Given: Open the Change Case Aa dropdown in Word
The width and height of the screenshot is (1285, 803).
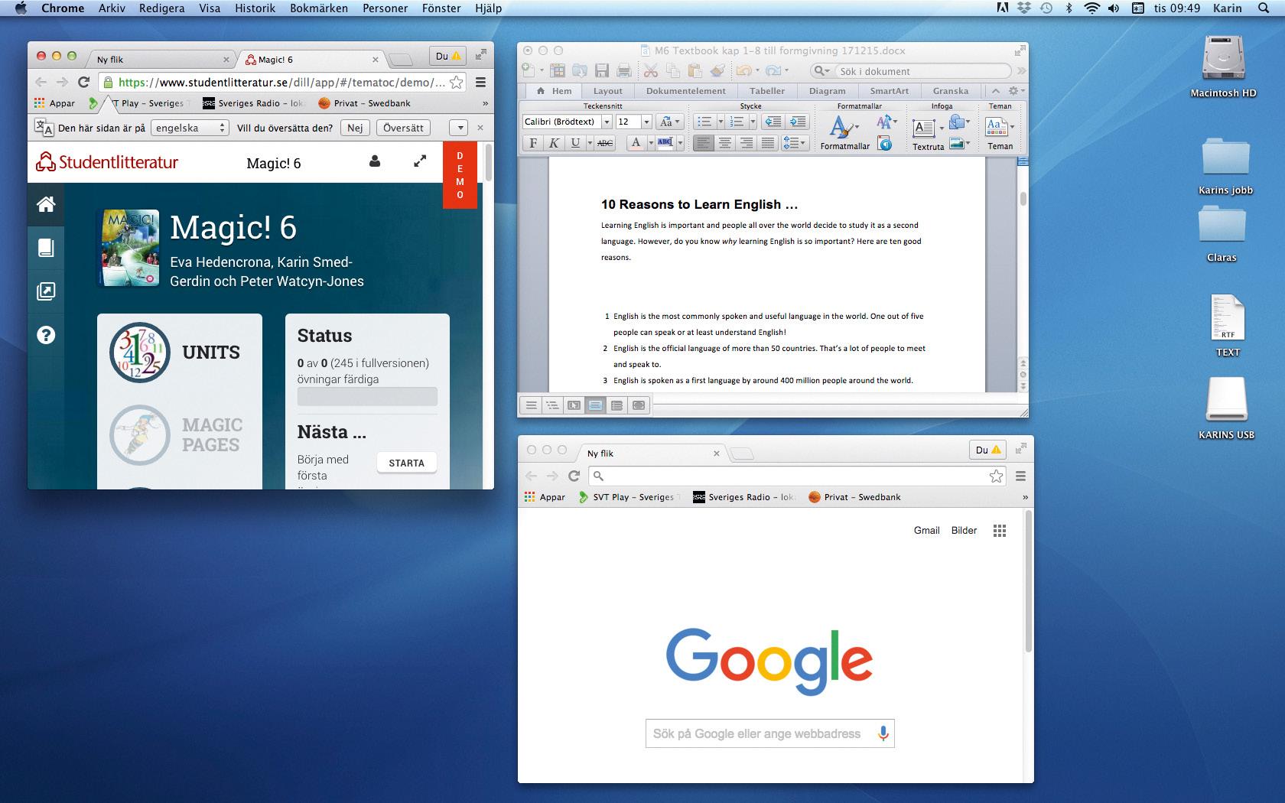Looking at the screenshot, I should 670,122.
